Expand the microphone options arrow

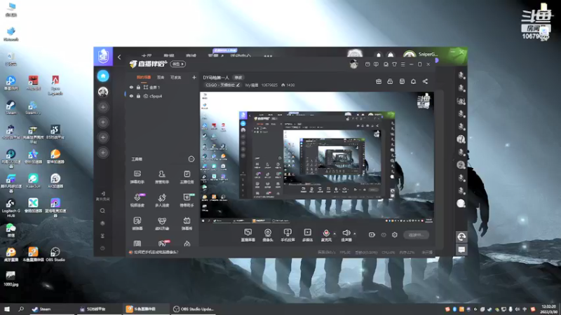pyautogui.click(x=334, y=234)
